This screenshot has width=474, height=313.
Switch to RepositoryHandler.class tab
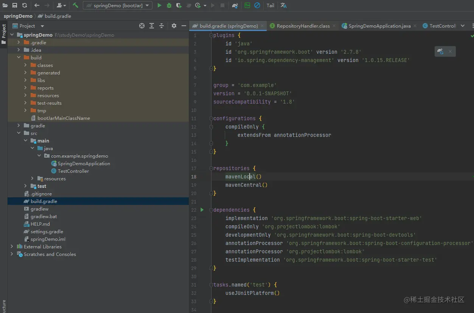click(x=303, y=26)
